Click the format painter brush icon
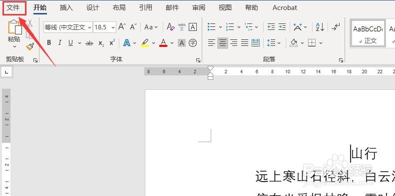 [x=30, y=46]
